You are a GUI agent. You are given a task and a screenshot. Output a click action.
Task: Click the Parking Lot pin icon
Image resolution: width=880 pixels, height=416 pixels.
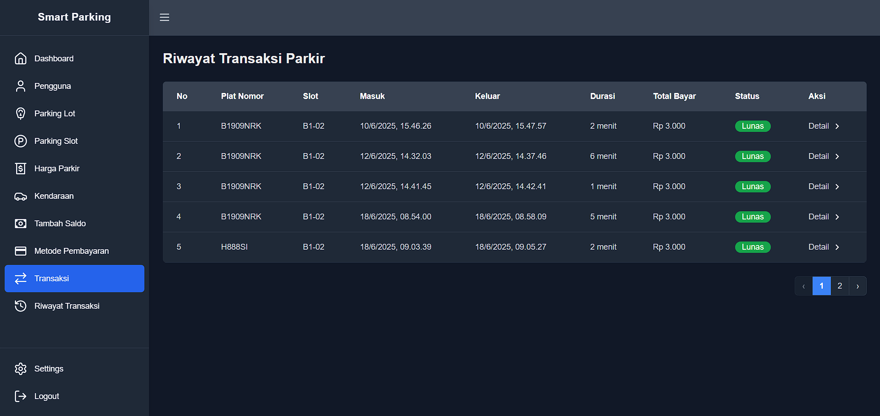(x=21, y=114)
